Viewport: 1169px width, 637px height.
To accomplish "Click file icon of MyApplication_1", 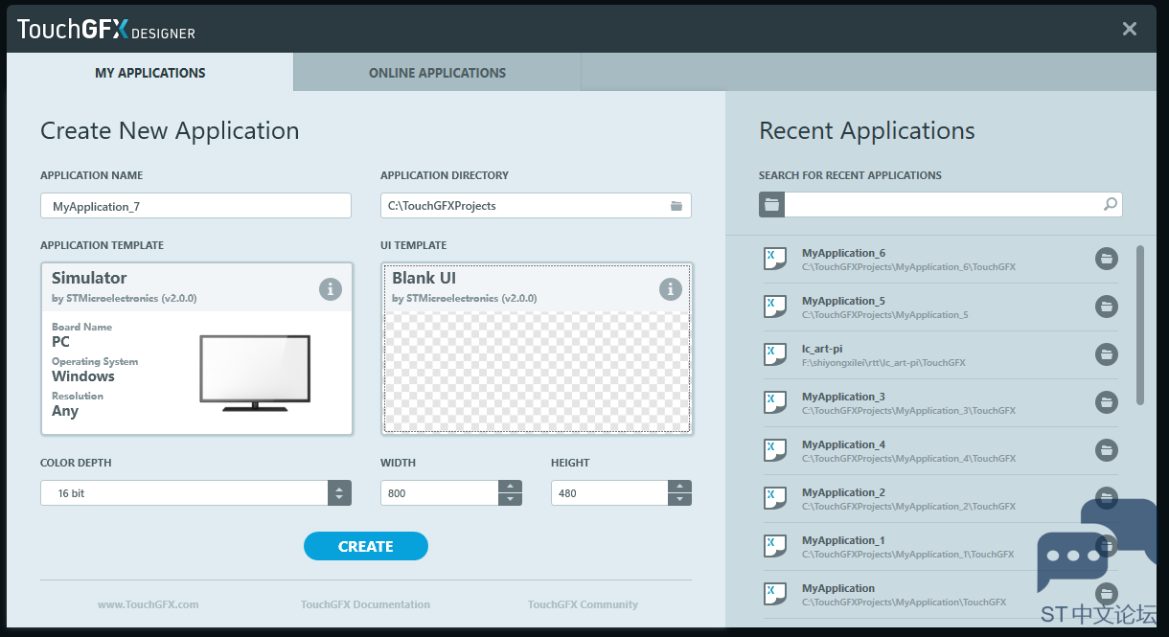I will click(x=775, y=546).
